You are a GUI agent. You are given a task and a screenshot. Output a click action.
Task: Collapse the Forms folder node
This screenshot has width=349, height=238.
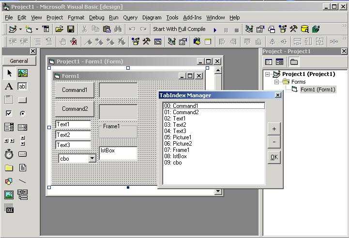(x=277, y=82)
